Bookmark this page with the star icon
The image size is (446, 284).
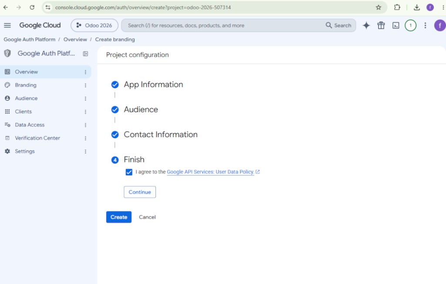(x=378, y=7)
